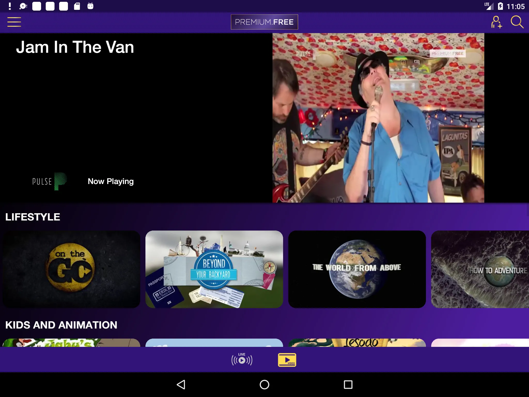Image resolution: width=529 pixels, height=397 pixels.
Task: Expand the LIFESTYLE content section
Action: (x=33, y=216)
